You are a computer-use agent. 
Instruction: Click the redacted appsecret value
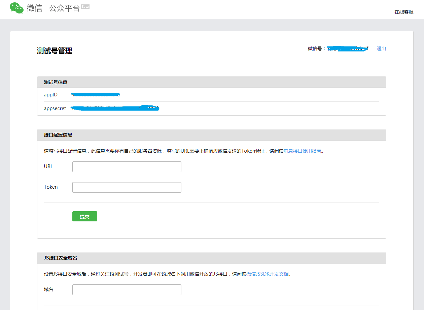115,108
